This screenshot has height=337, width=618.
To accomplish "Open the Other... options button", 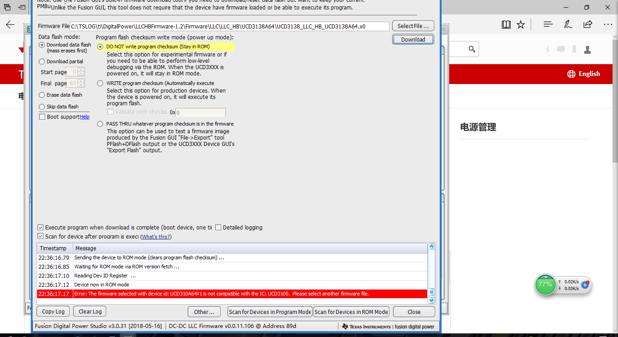I will [x=204, y=312].
